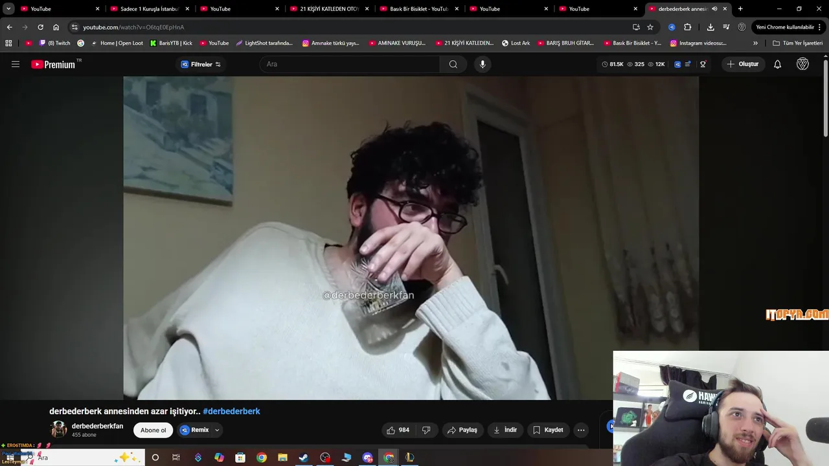The image size is (829, 466).
Task: Click 'Yeni Chrome kullanılabilir' update button
Action: [785, 27]
